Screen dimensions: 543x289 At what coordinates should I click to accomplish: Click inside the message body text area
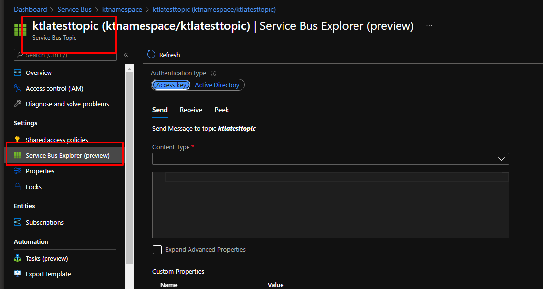pyautogui.click(x=331, y=206)
